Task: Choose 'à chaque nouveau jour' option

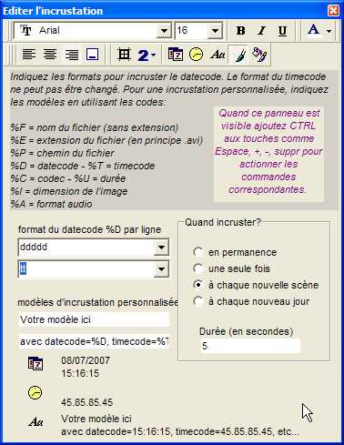Action: (198, 301)
